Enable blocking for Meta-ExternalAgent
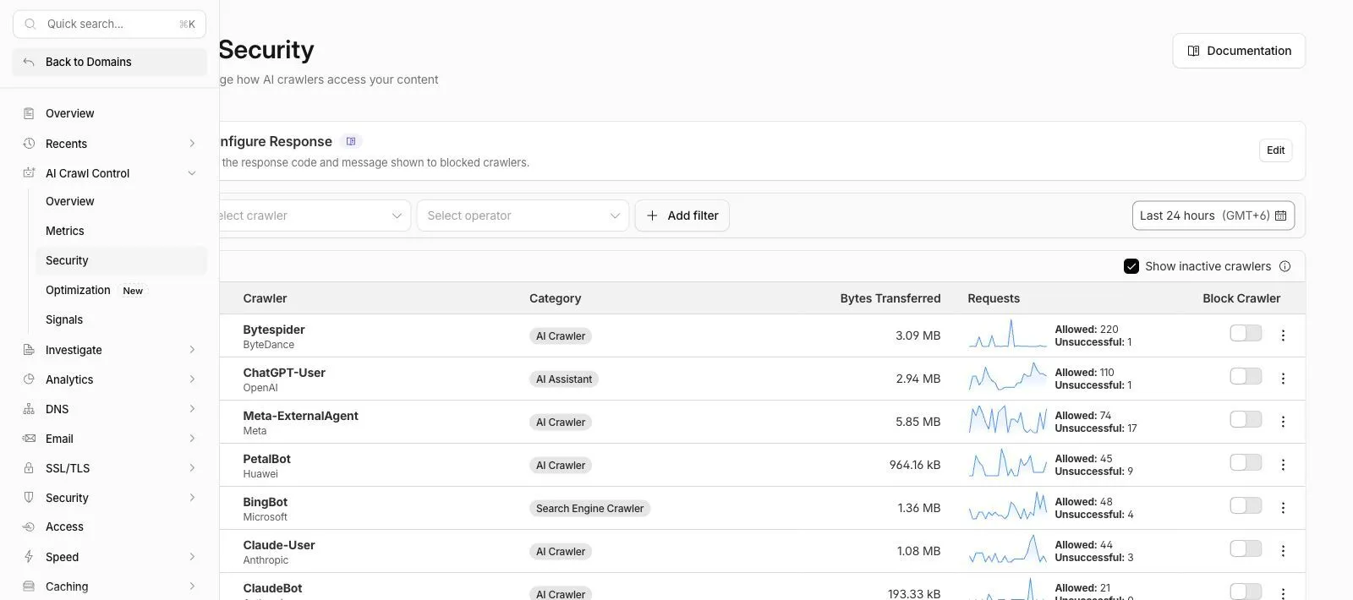 [1246, 419]
